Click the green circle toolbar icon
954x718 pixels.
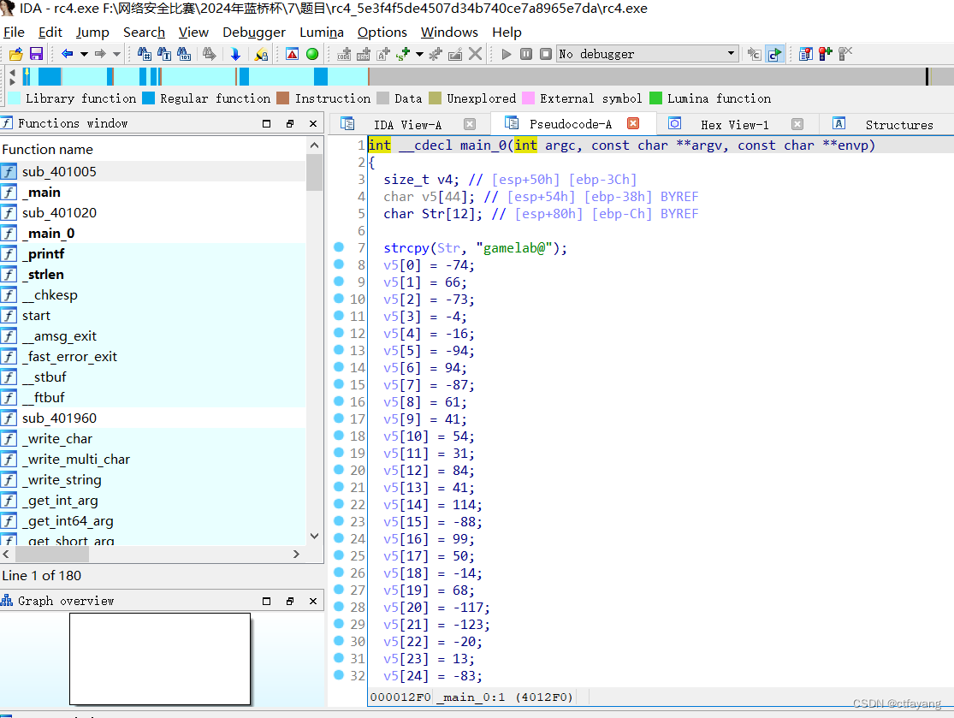coord(312,54)
